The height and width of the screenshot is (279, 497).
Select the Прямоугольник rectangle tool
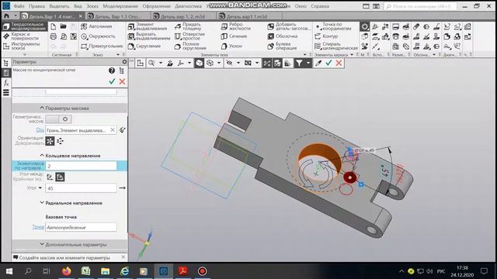pyautogui.click(x=102, y=46)
